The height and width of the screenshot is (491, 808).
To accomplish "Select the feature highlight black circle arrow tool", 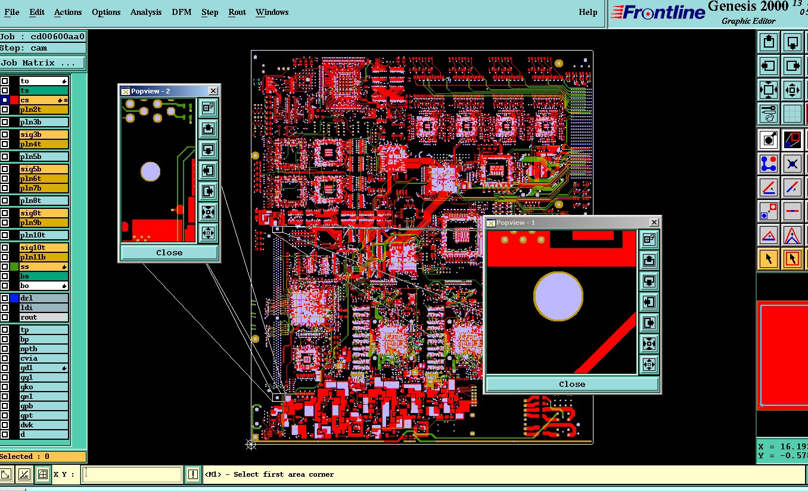I will (769, 140).
